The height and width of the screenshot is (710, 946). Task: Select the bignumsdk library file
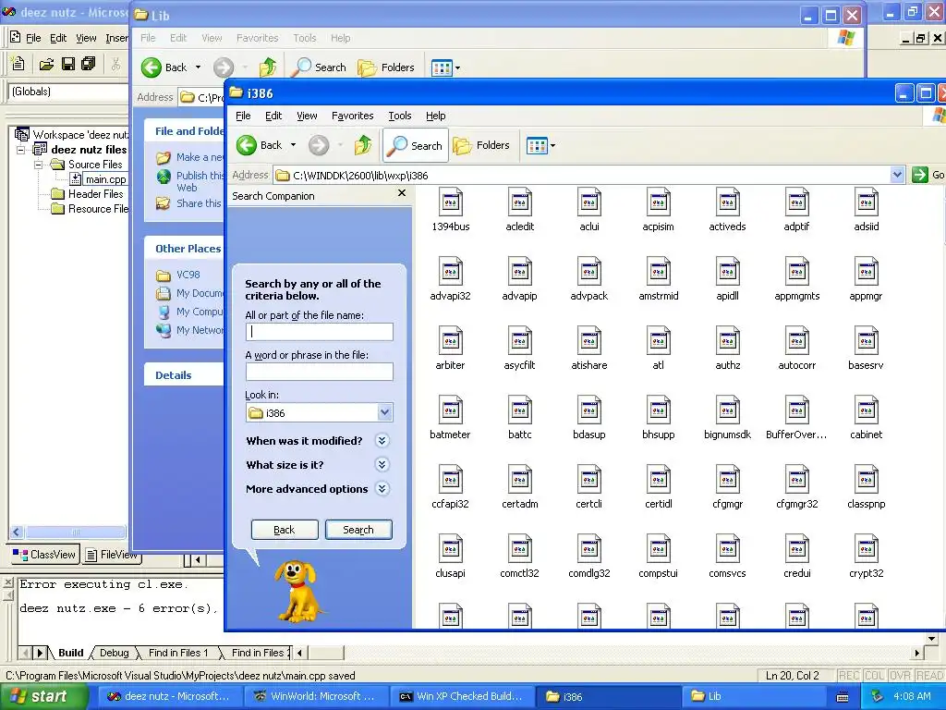point(728,418)
